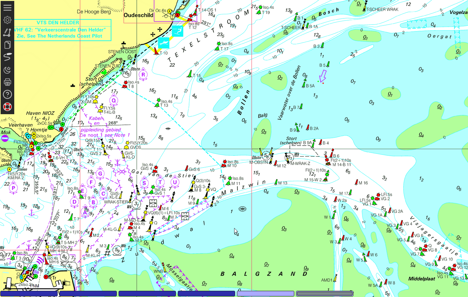Click the Oergat label
Screen dimensions: 468x297
tap(439, 36)
